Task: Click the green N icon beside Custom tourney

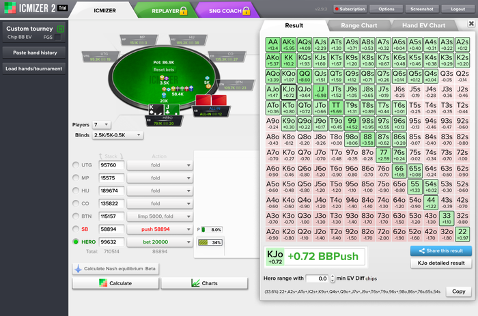Action: point(60,29)
